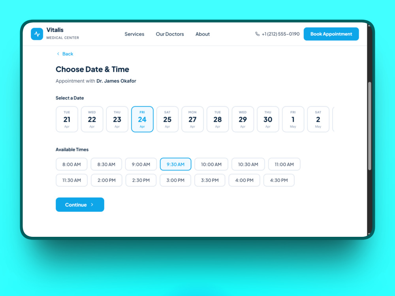The image size is (395, 296).
Task: Select Tuesday April 28 date card
Action: (218, 119)
